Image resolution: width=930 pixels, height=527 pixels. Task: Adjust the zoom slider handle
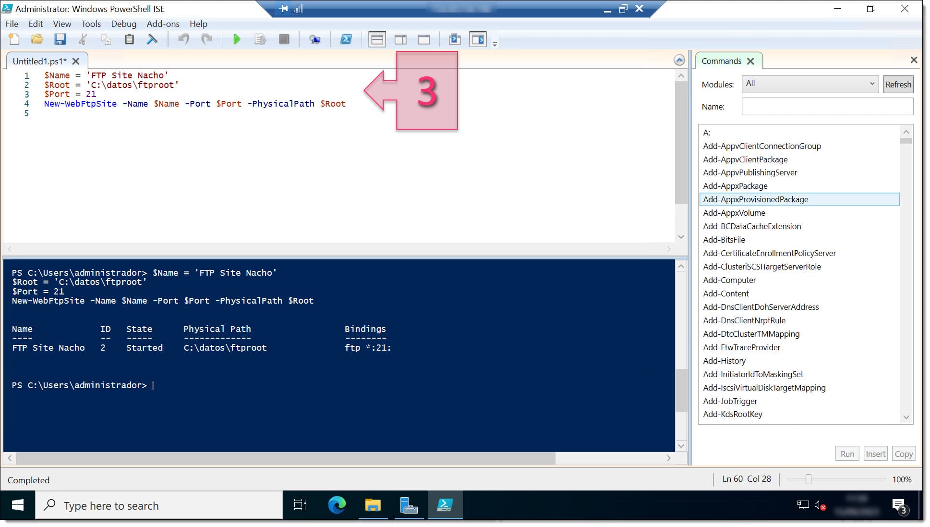809,479
